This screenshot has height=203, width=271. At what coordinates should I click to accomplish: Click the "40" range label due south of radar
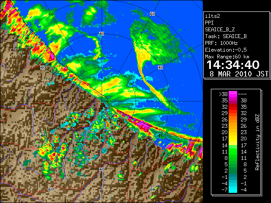tap(102, 169)
